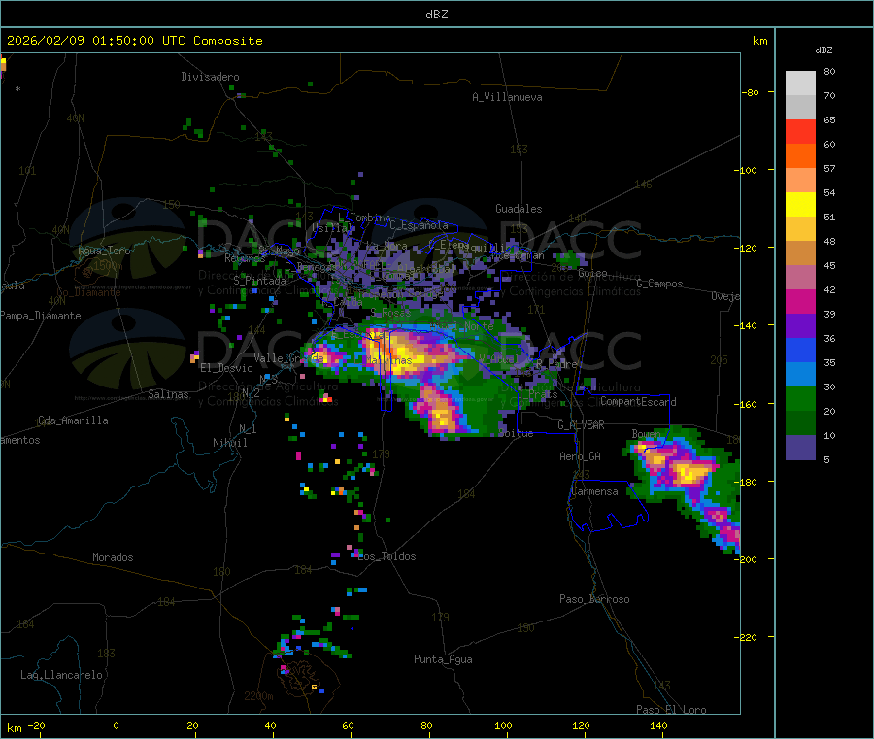Click the Salinas map label
The image size is (874, 739).
[168, 394]
